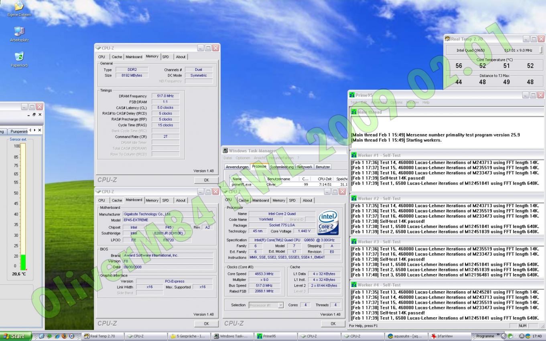Select the prime95.exe process row
546x341 pixels.
[x=289, y=184]
